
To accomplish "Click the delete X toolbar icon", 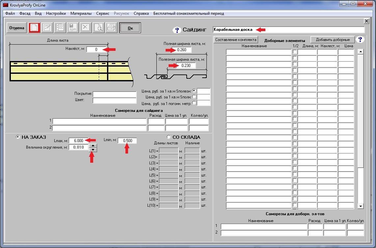I will click(x=86, y=28).
